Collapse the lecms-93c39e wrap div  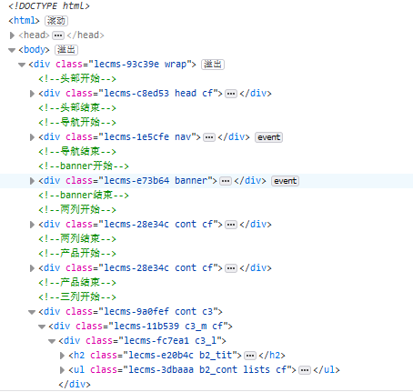tap(22, 65)
